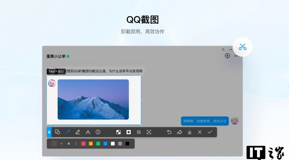Select the medium stroke thickness dot
The height and width of the screenshot is (160, 289).
pyautogui.click(x=61, y=144)
